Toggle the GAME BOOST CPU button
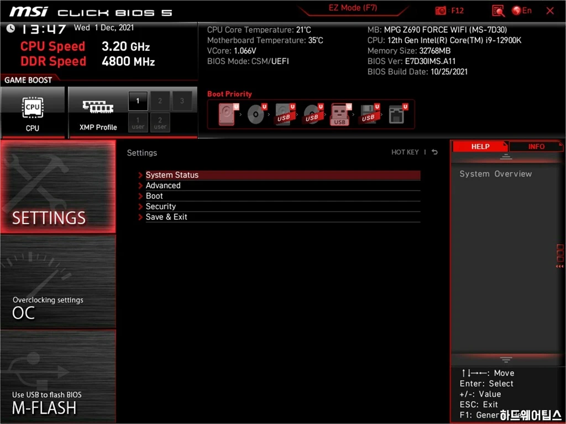The image size is (566, 424). (x=33, y=113)
